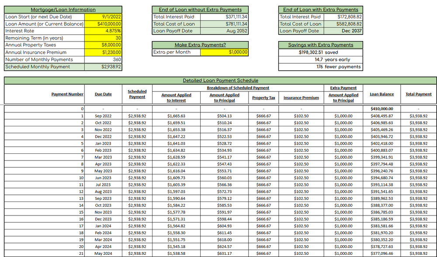Select Annual Property Taxes cell $8,000.00
Viewport: 437px width, 257px height.
point(103,45)
